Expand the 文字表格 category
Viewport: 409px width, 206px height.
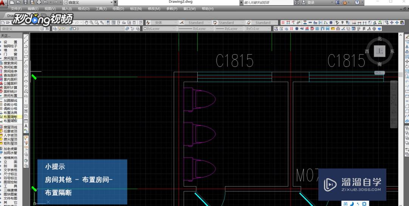tap(11, 170)
